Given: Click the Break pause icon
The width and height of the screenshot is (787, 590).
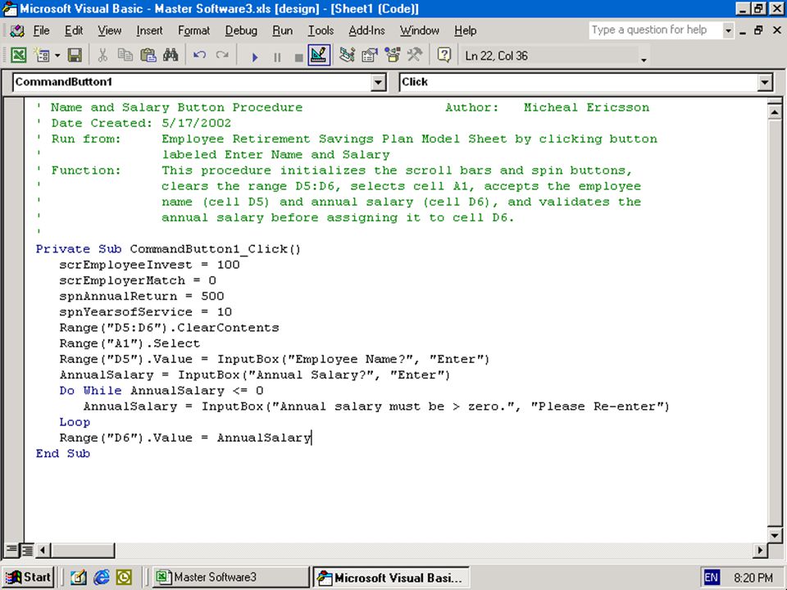Looking at the screenshot, I should pos(277,57).
